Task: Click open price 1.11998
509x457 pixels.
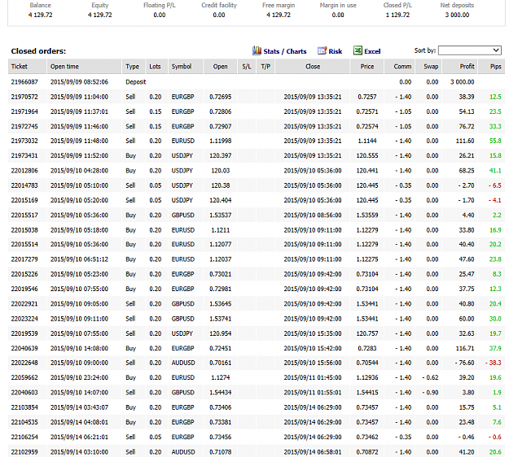Action: [x=221, y=141]
